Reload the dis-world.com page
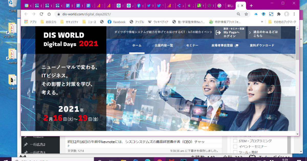The image size is (307, 161). tap(41, 14)
